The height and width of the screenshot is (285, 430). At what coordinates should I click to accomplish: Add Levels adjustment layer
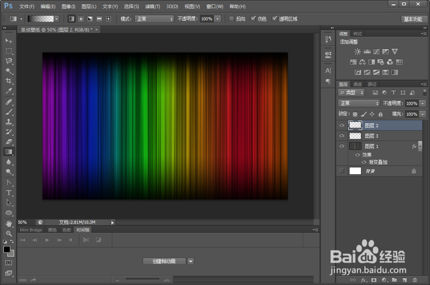tap(367, 52)
